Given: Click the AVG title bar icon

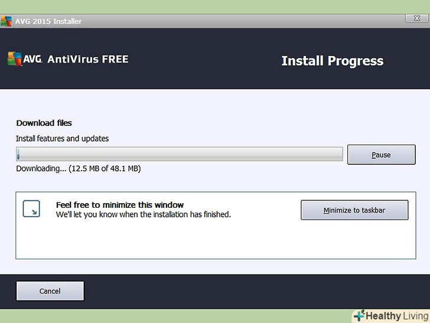Looking at the screenshot, I should point(6,21).
